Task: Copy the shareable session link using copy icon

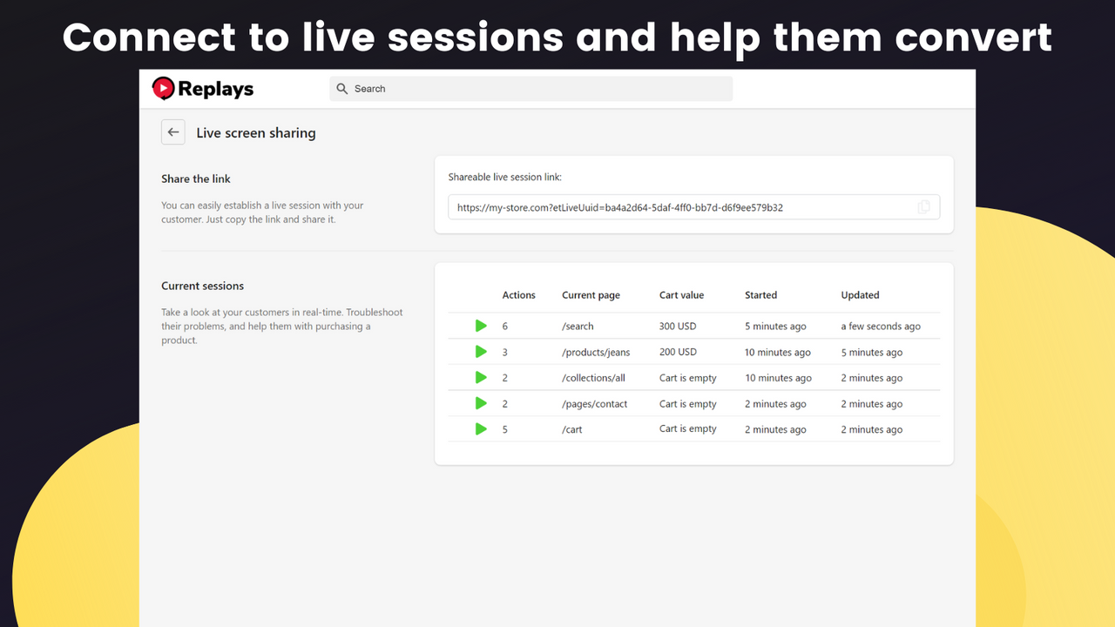Action: click(924, 206)
